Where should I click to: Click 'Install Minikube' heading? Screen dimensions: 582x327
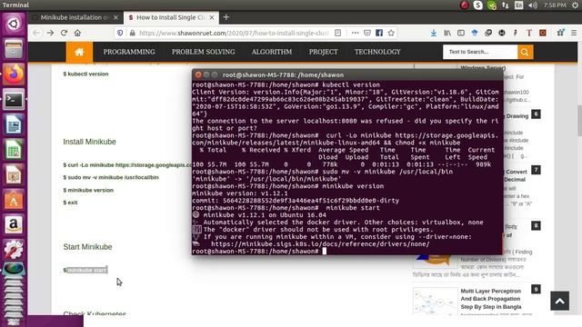[x=89, y=142]
